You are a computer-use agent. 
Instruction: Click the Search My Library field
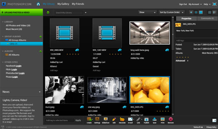(x=69, y=13)
